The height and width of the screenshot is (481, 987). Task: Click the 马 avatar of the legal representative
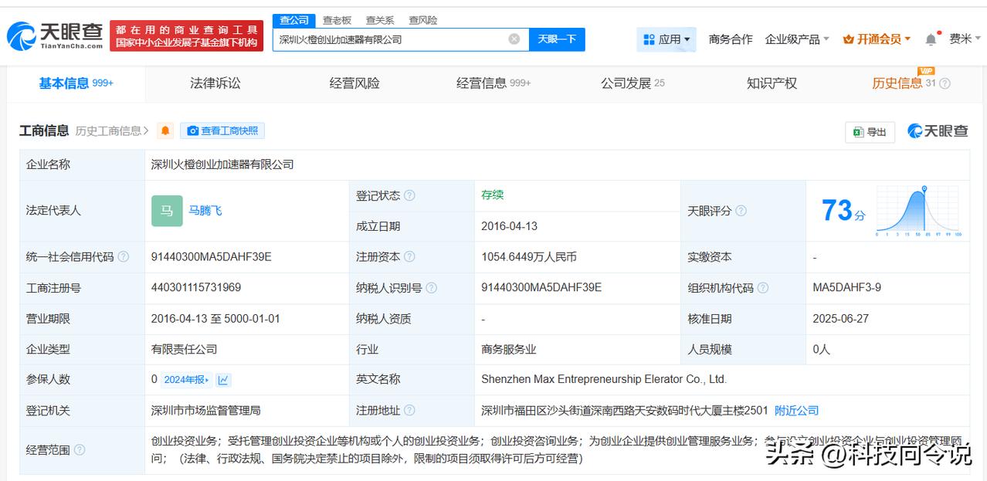(x=167, y=211)
